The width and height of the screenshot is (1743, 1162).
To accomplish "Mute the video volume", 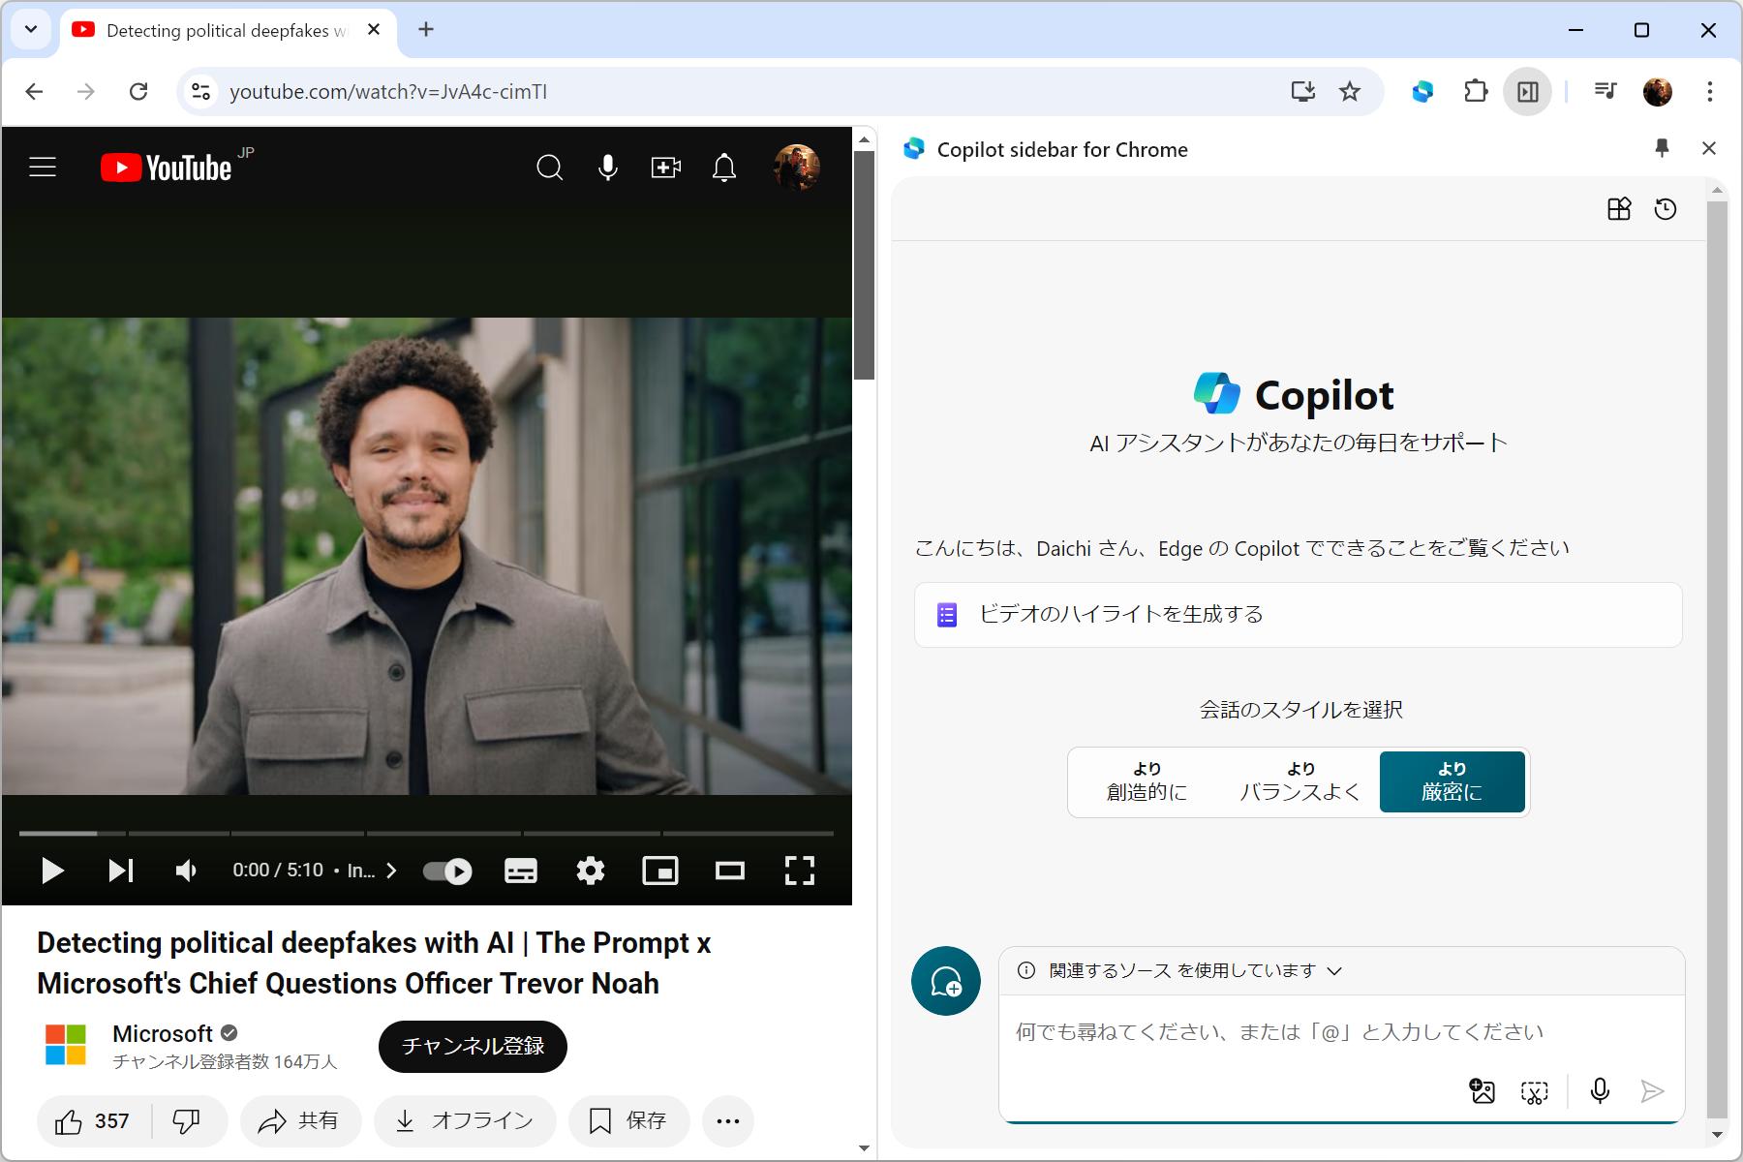I will (186, 871).
